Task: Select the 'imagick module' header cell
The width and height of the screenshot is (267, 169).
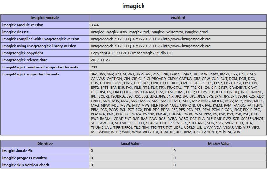Action: (x=45, y=18)
